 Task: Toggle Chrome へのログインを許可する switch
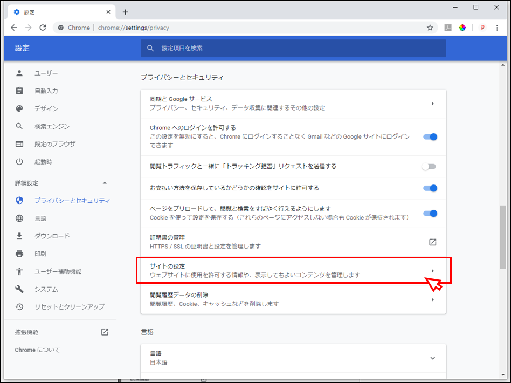pos(430,136)
